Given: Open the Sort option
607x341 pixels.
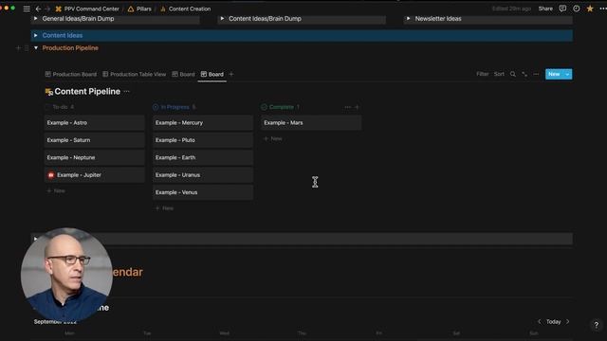Looking at the screenshot, I should tap(499, 74).
